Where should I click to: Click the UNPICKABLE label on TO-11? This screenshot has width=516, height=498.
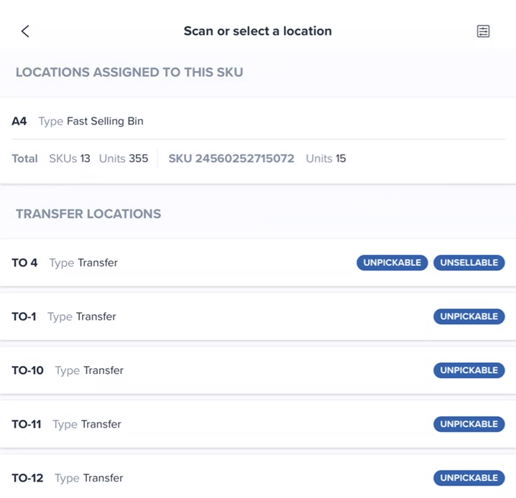click(469, 424)
